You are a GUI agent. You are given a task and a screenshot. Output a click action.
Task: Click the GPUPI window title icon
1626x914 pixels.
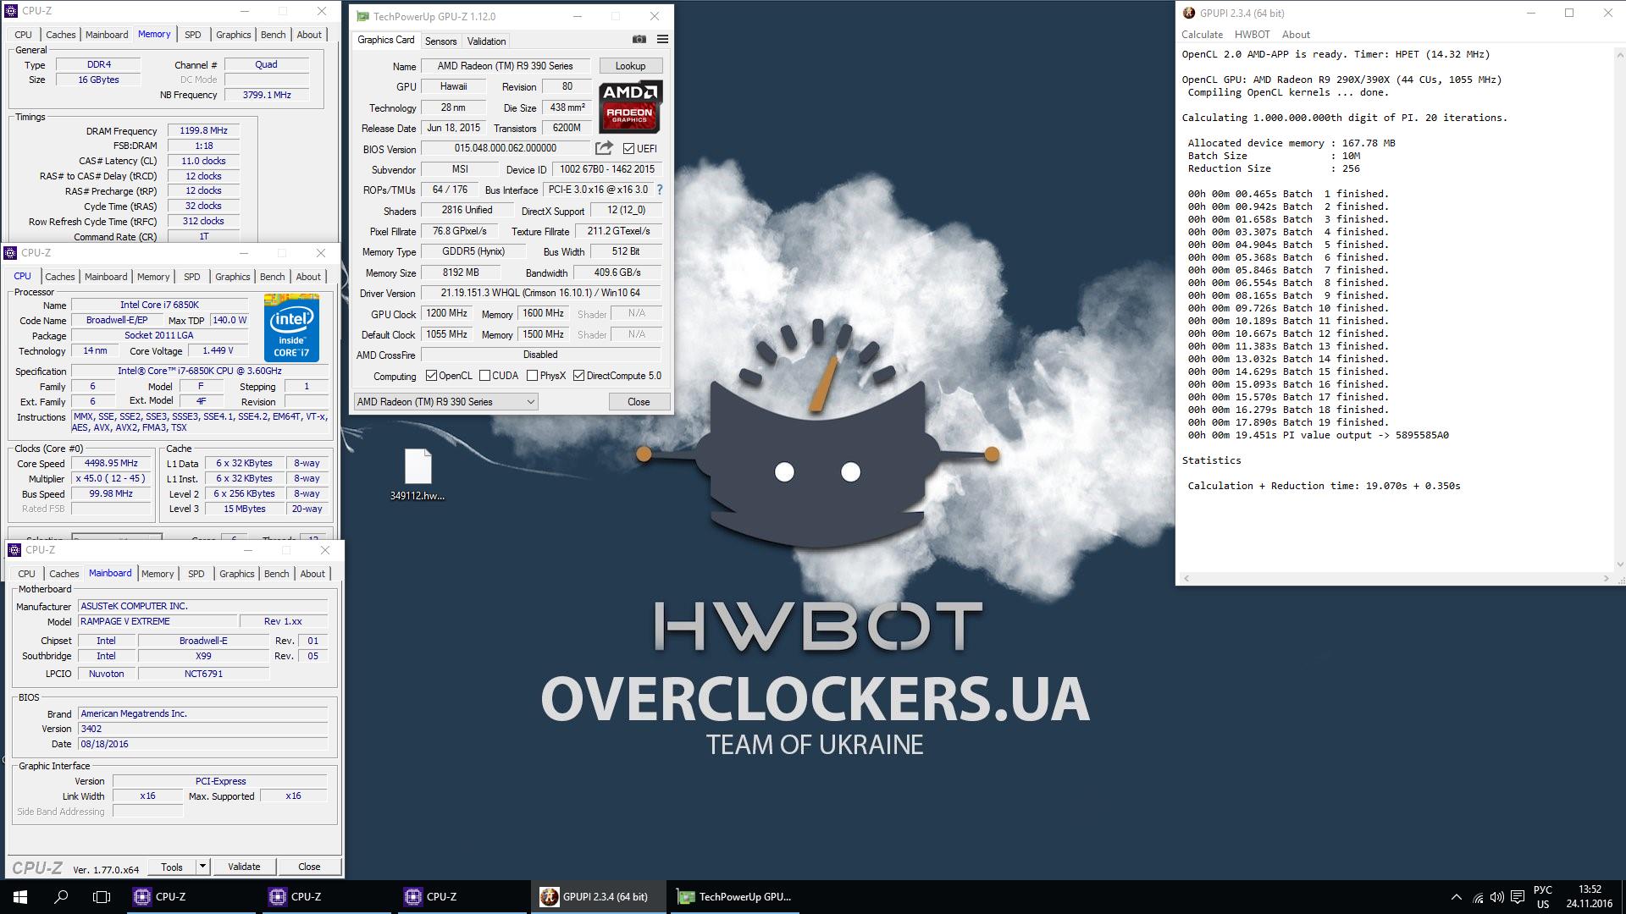(1189, 13)
